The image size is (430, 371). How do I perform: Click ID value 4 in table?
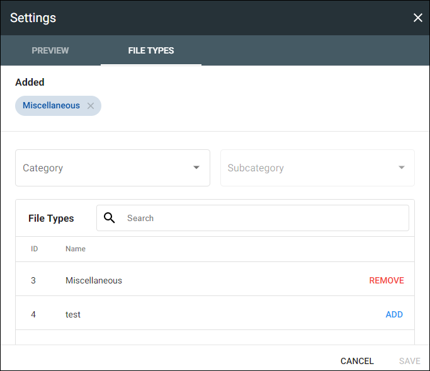pyautogui.click(x=33, y=314)
